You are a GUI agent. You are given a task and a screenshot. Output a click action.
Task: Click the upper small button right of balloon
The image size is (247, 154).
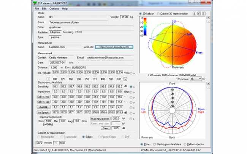coord(208,17)
